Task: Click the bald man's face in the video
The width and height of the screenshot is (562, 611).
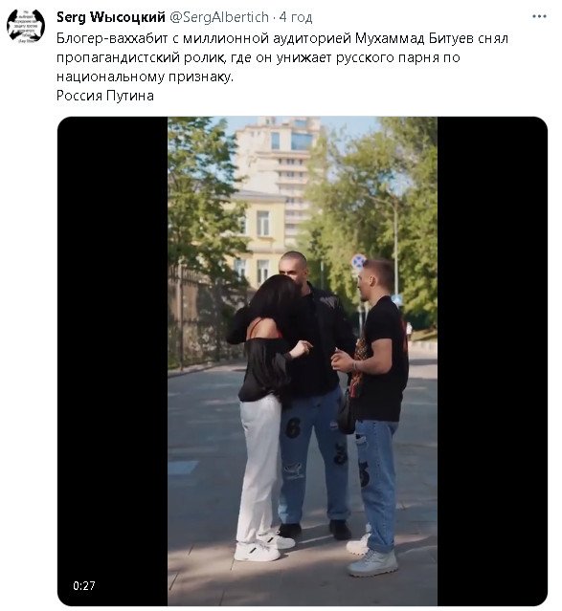Action: (294, 269)
